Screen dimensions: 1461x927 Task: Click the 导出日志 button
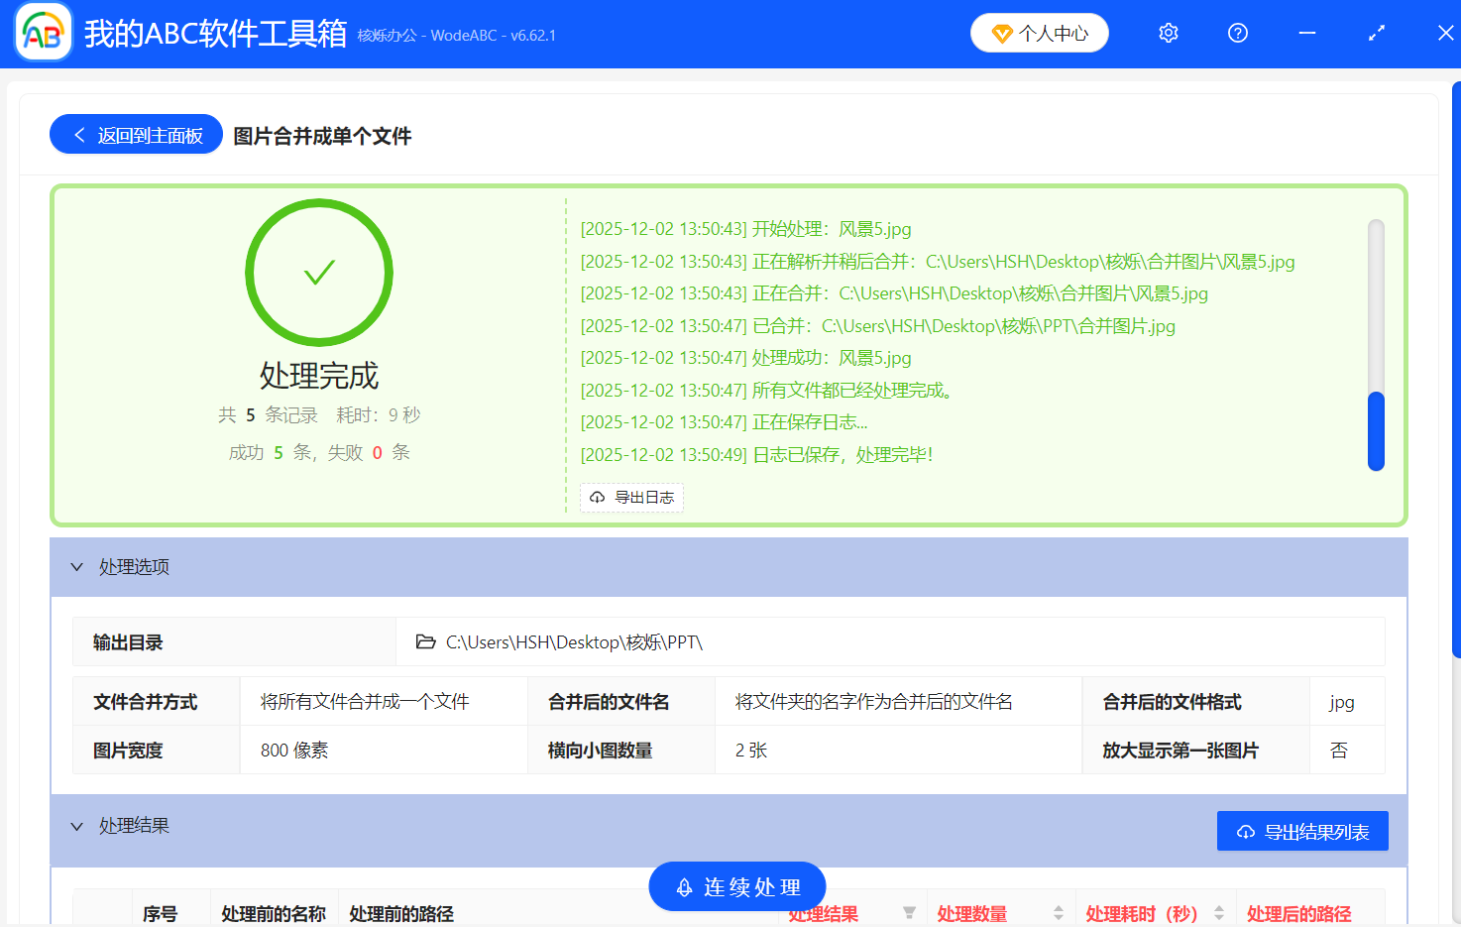631,498
